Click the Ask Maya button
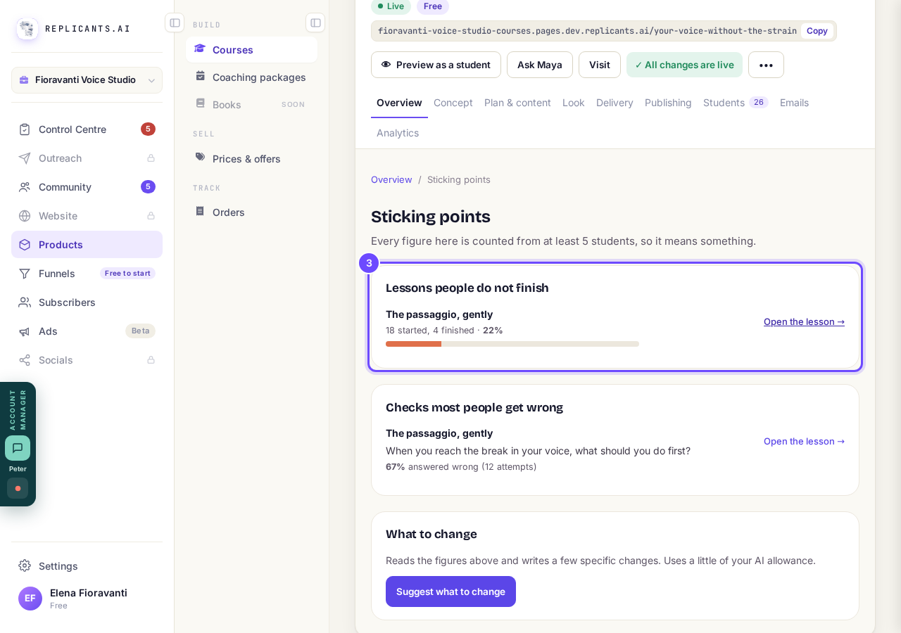 coord(540,65)
